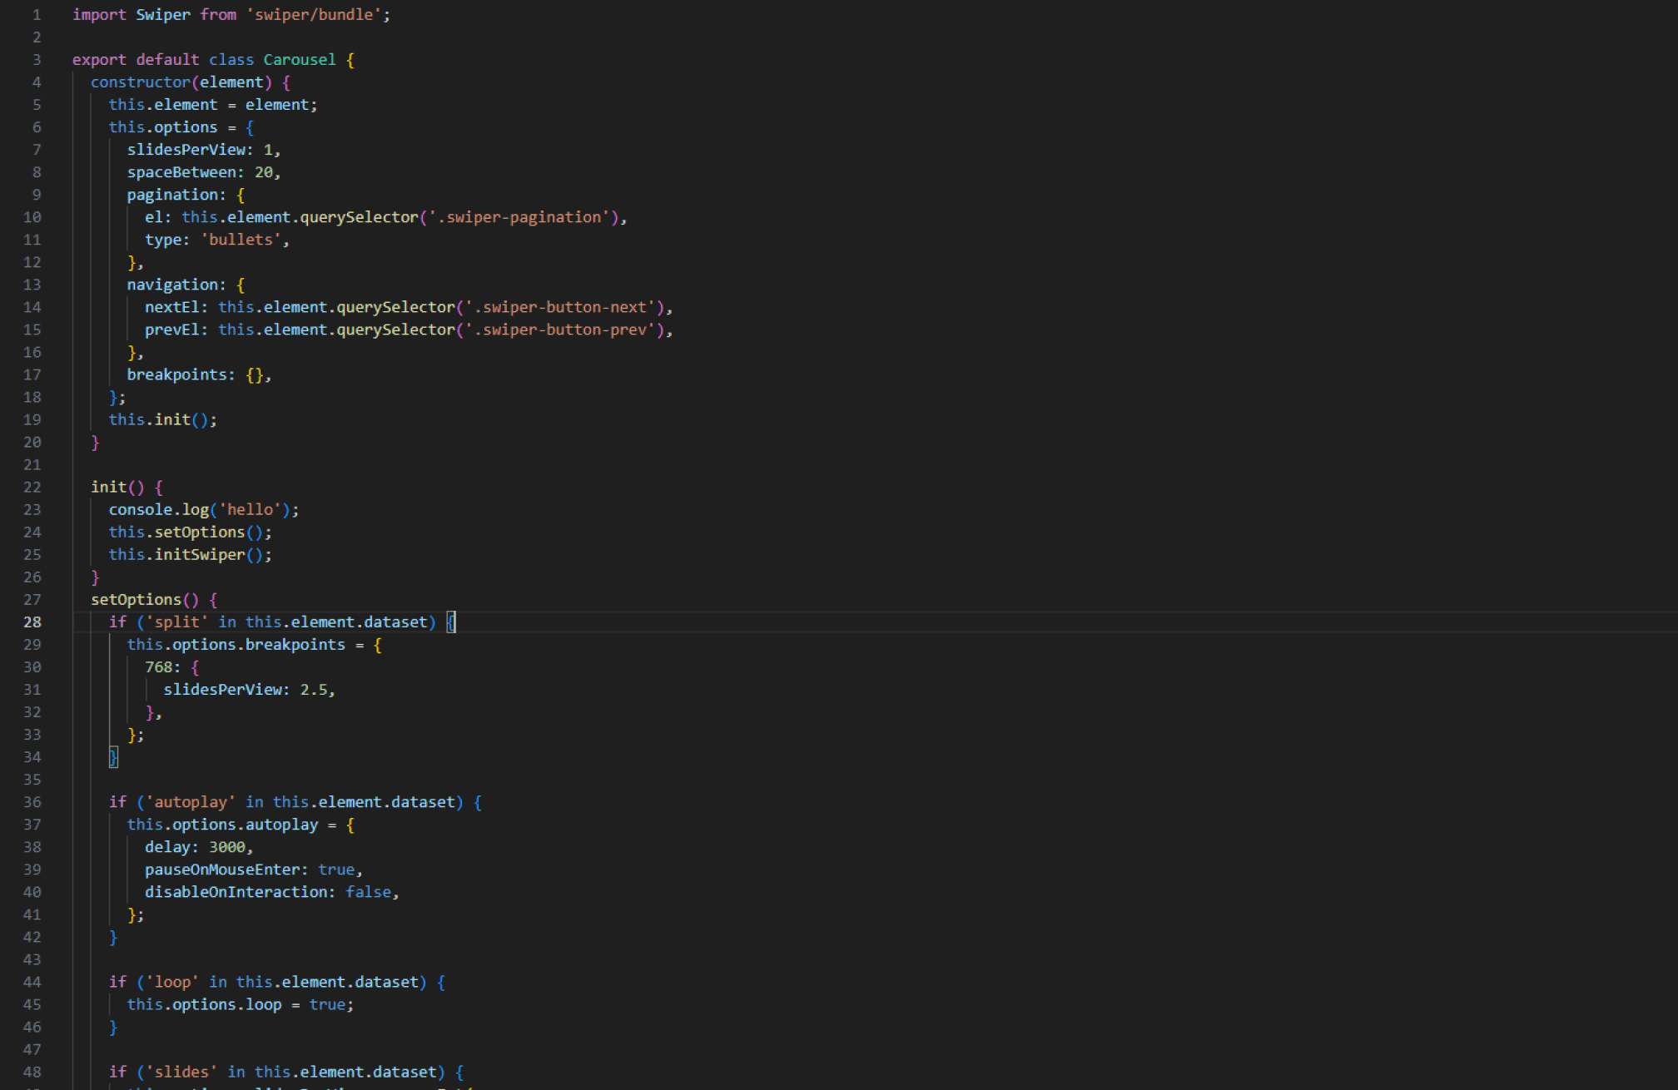
Task: Click the constructor keyword
Action: (x=140, y=82)
